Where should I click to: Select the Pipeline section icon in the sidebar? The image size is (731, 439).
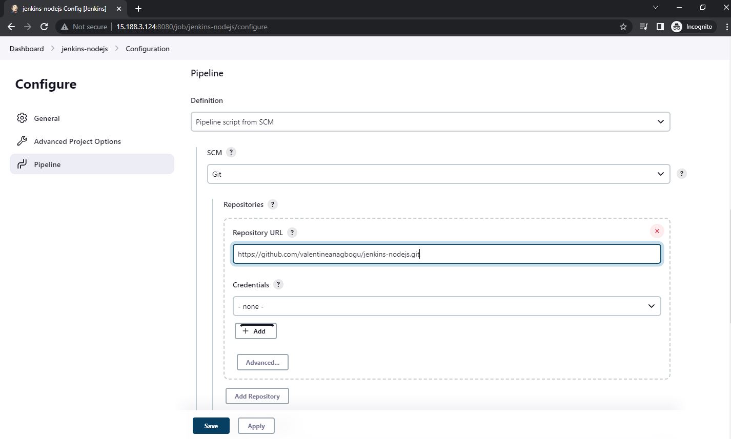(22, 164)
